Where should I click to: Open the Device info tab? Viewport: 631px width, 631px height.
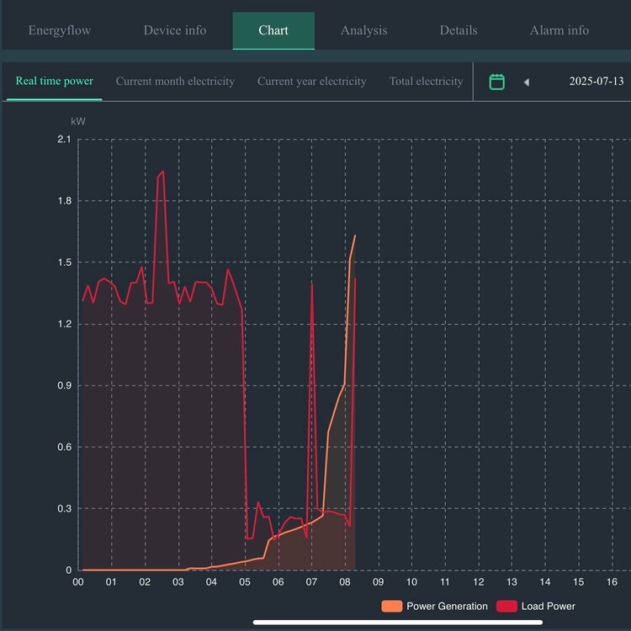click(x=174, y=30)
